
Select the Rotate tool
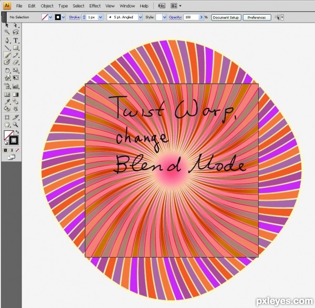[x=7, y=70]
